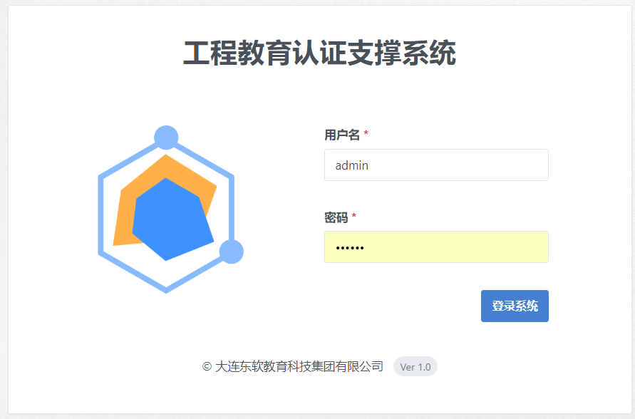Viewport: 635px width, 419px height.
Task: Click the 工程教育认证支撑系统 title heading
Action: [319, 54]
